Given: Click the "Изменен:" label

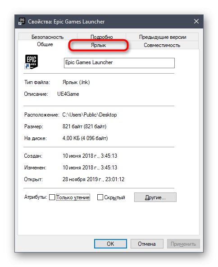Looking at the screenshot, I should [35, 168].
